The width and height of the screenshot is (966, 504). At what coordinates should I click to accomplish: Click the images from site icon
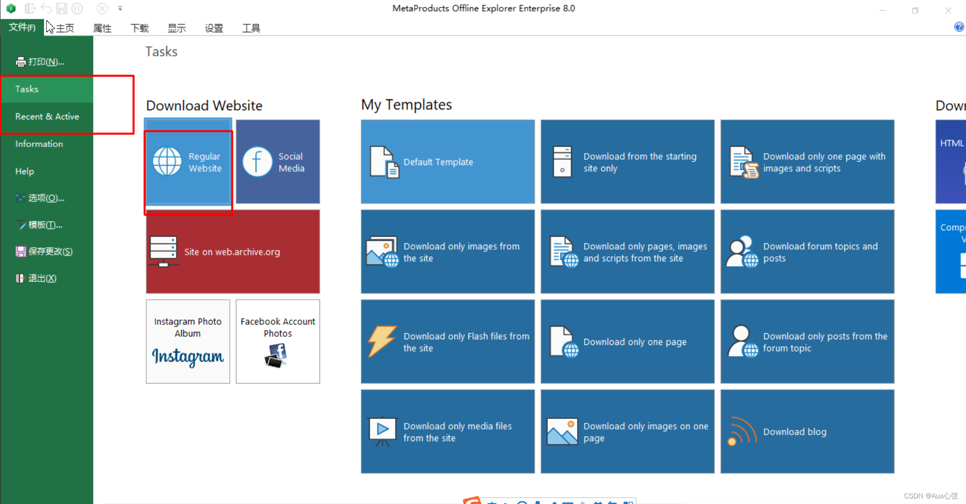tap(382, 252)
